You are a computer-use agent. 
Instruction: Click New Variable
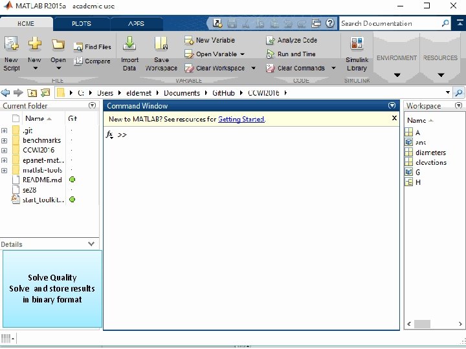pos(210,40)
